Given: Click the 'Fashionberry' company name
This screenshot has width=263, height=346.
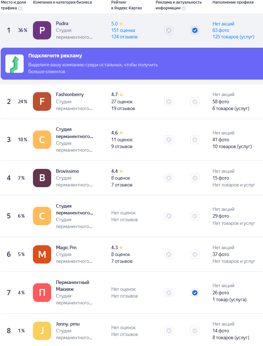Looking at the screenshot, I should pyautogui.click(x=70, y=94).
